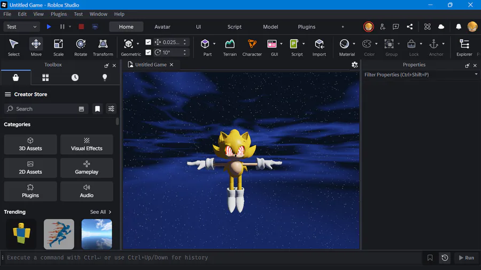Start the Play test
The image size is (481, 270).
[49, 27]
